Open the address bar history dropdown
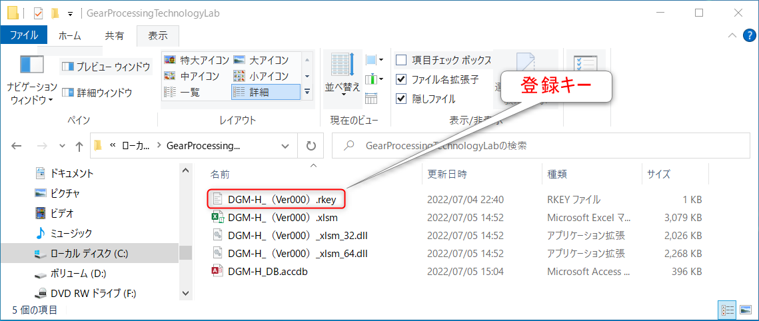 pyautogui.click(x=286, y=145)
